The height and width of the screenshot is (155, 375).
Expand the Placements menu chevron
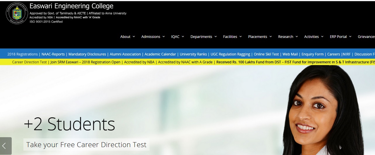pyautogui.click(x=271, y=36)
